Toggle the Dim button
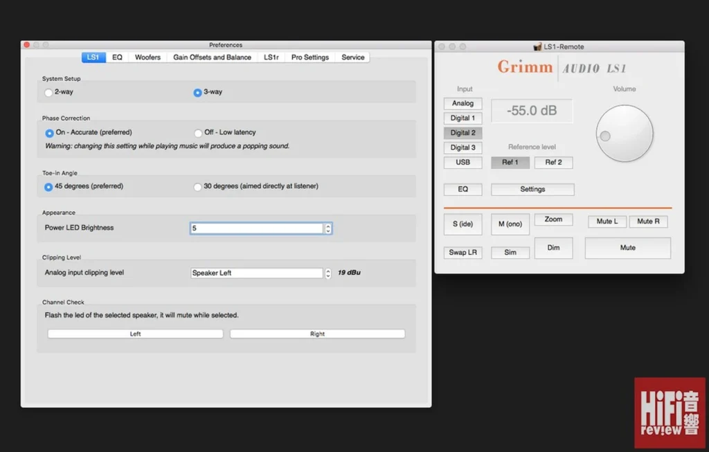The width and height of the screenshot is (709, 452). tap(553, 248)
